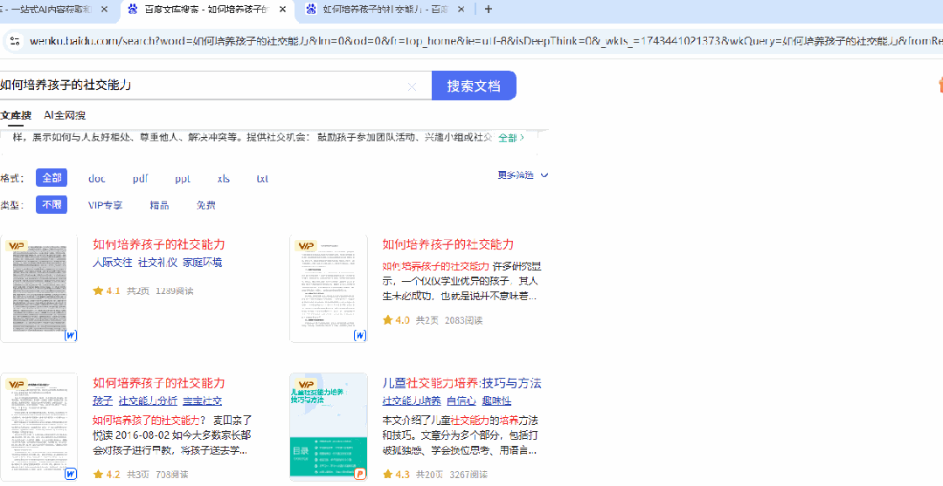This screenshot has width=943, height=486.
Task: Select the 不限 type filter
Action: [52, 205]
